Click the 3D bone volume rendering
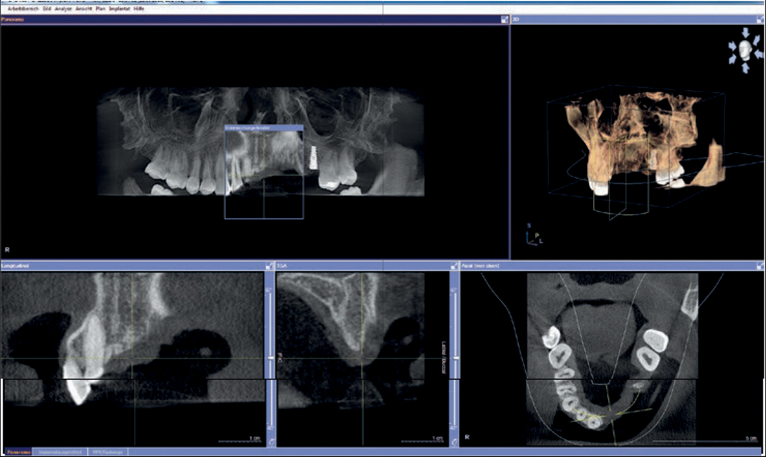766x457 pixels. [x=633, y=140]
